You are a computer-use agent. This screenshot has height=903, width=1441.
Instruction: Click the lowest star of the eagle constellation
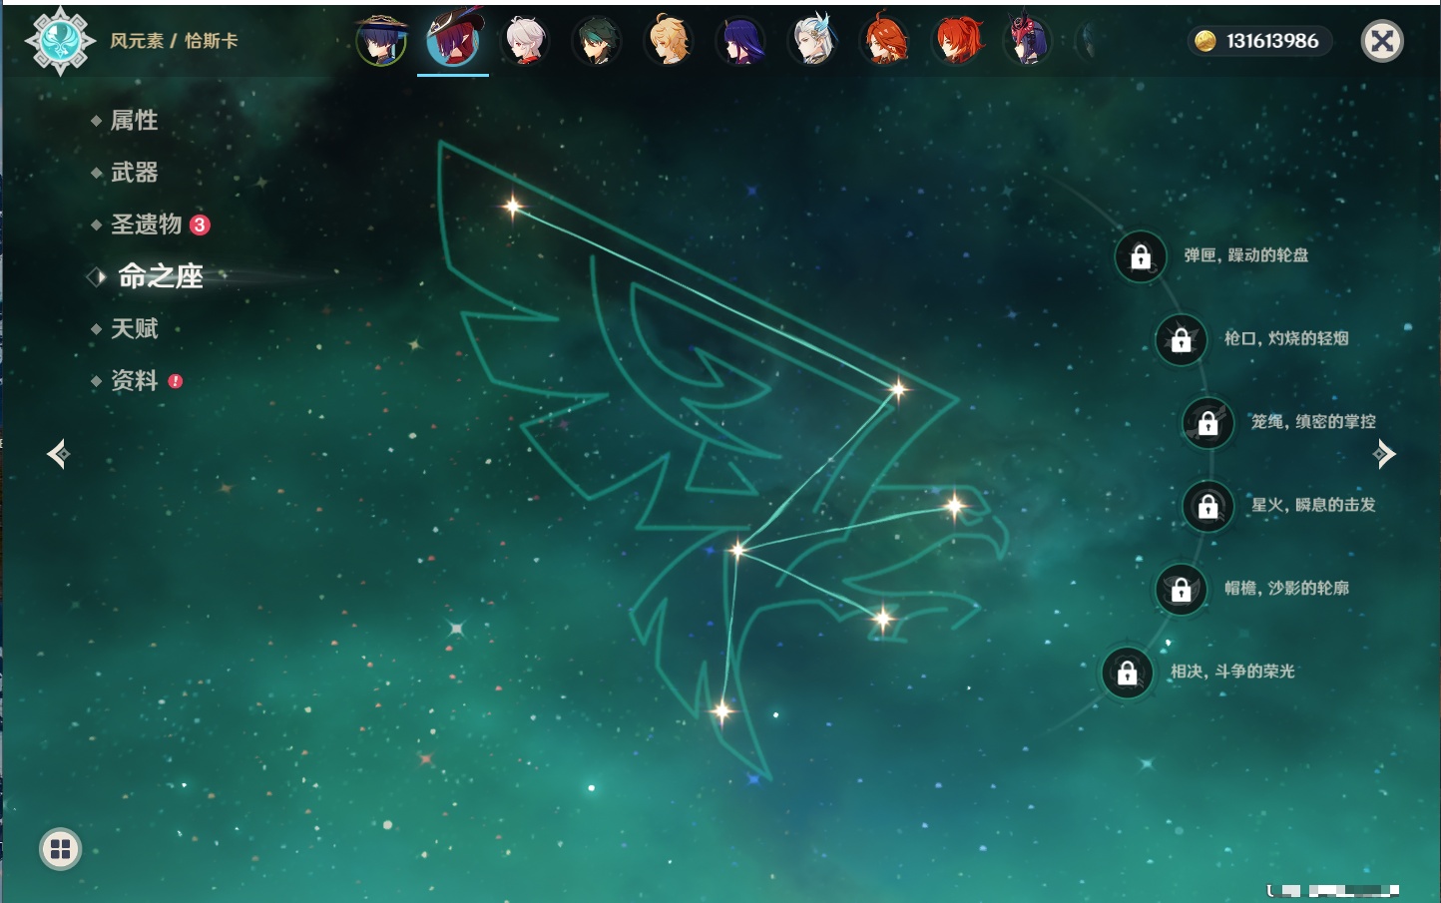[x=721, y=710]
